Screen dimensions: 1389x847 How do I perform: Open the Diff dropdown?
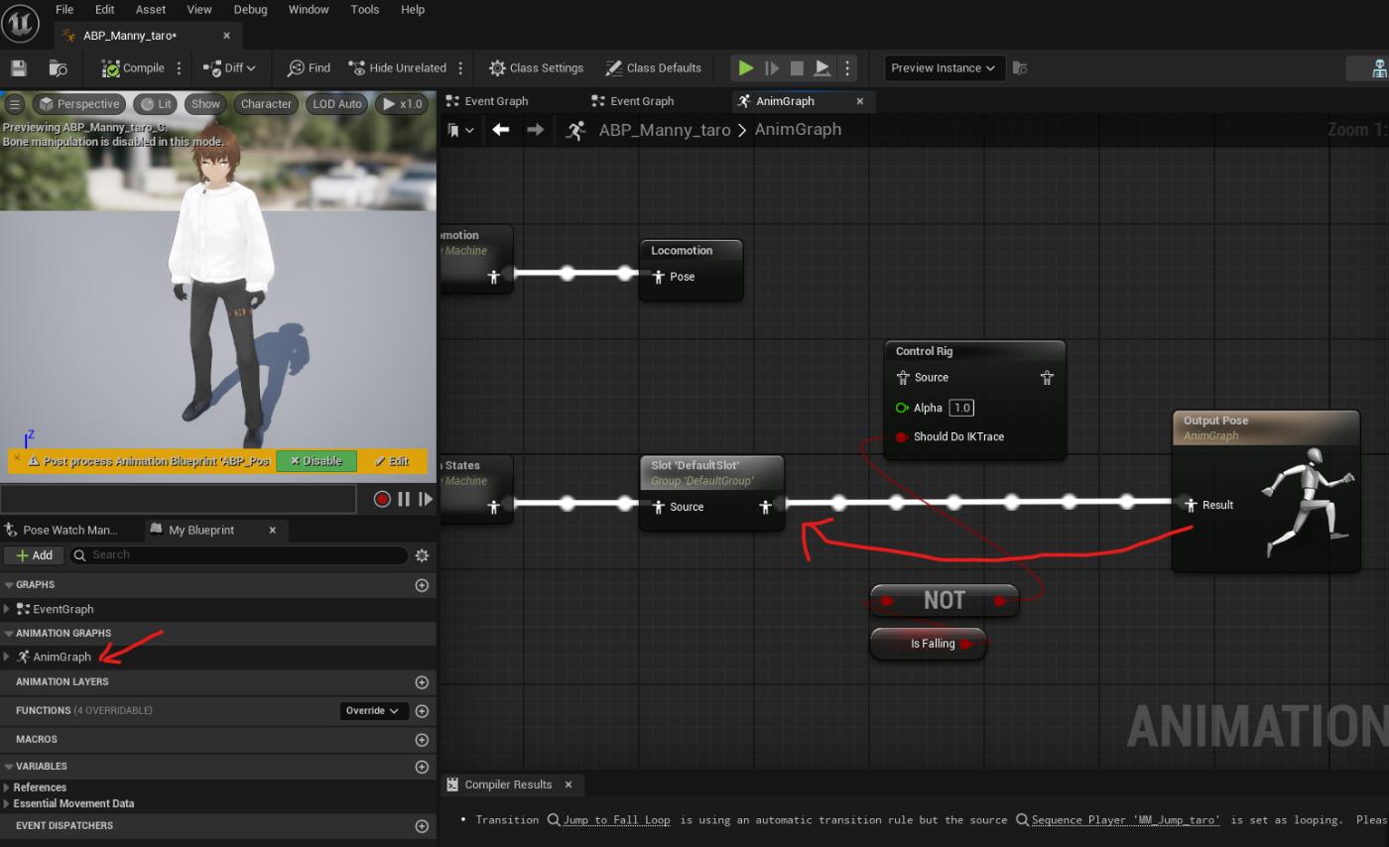[229, 68]
